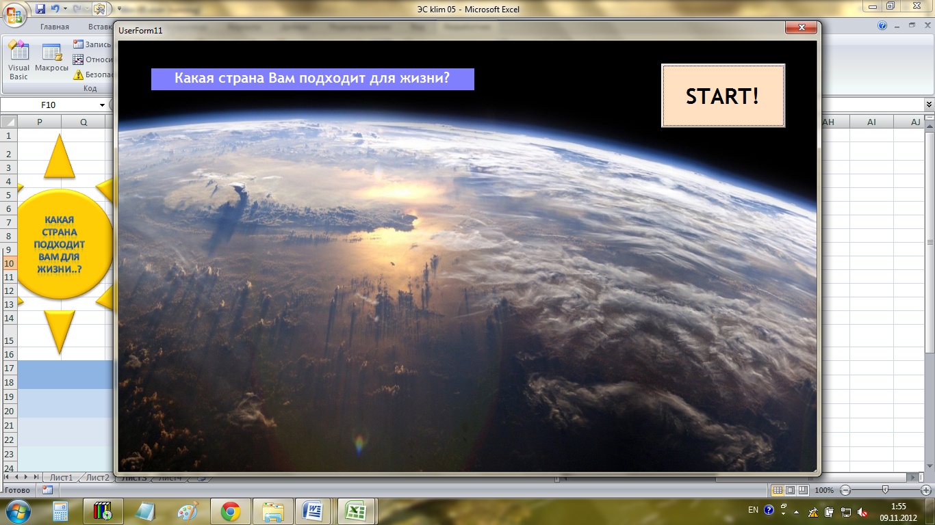Image resolution: width=935 pixels, height=525 pixels.
Task: Expand the Name Box dropdown arrow
Action: coord(103,105)
